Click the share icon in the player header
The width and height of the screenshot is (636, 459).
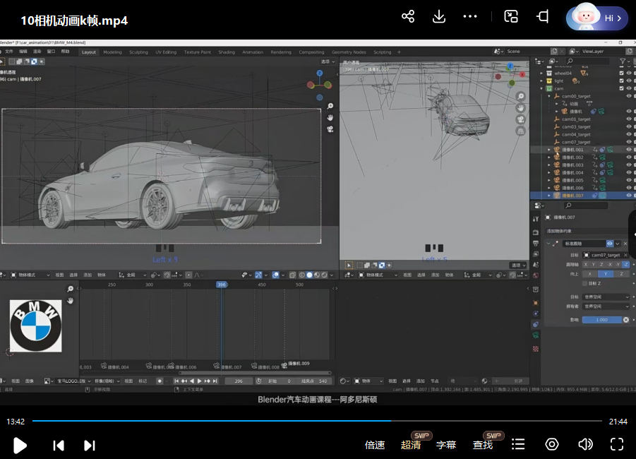click(x=407, y=17)
